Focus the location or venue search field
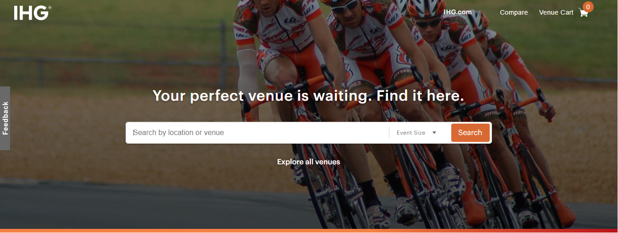 259,133
